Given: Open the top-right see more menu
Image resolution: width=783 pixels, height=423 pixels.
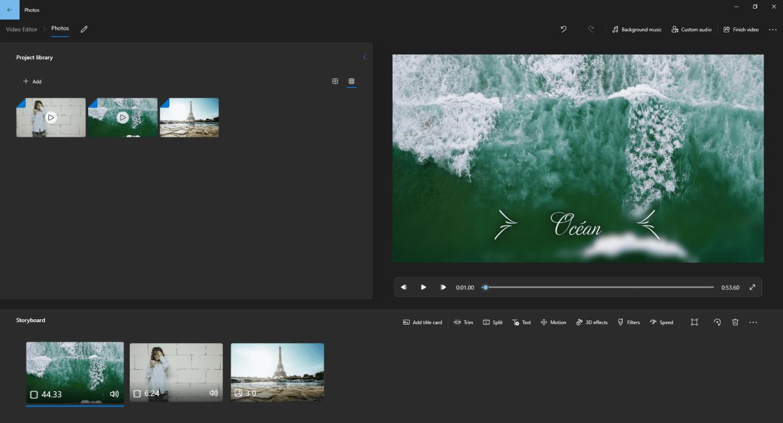Looking at the screenshot, I should [x=773, y=29].
